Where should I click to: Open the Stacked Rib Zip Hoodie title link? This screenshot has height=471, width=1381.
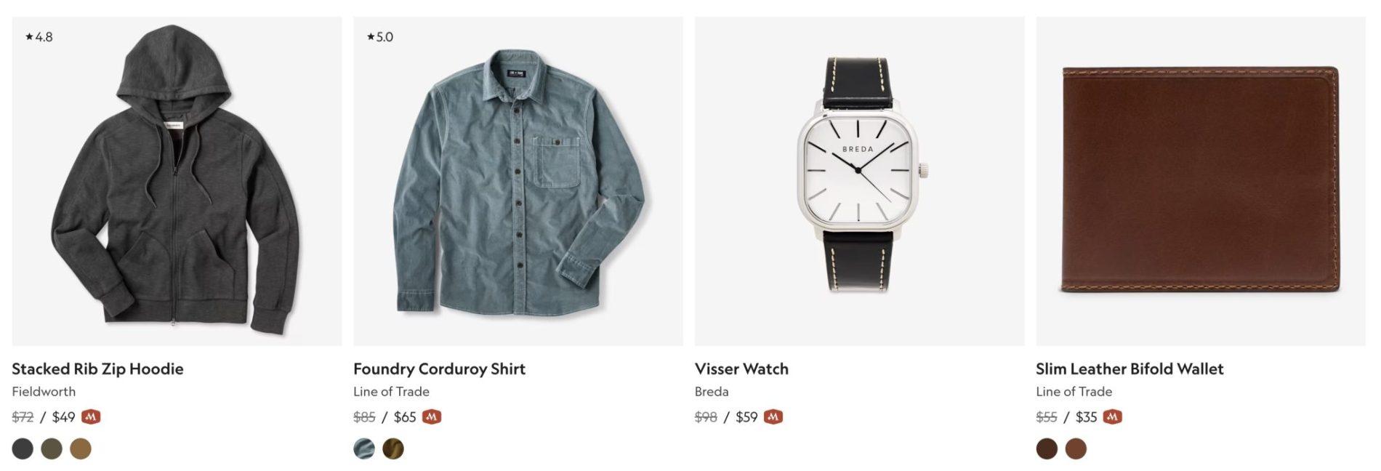pos(97,369)
